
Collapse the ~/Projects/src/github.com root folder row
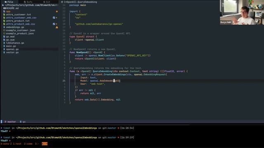30,5
